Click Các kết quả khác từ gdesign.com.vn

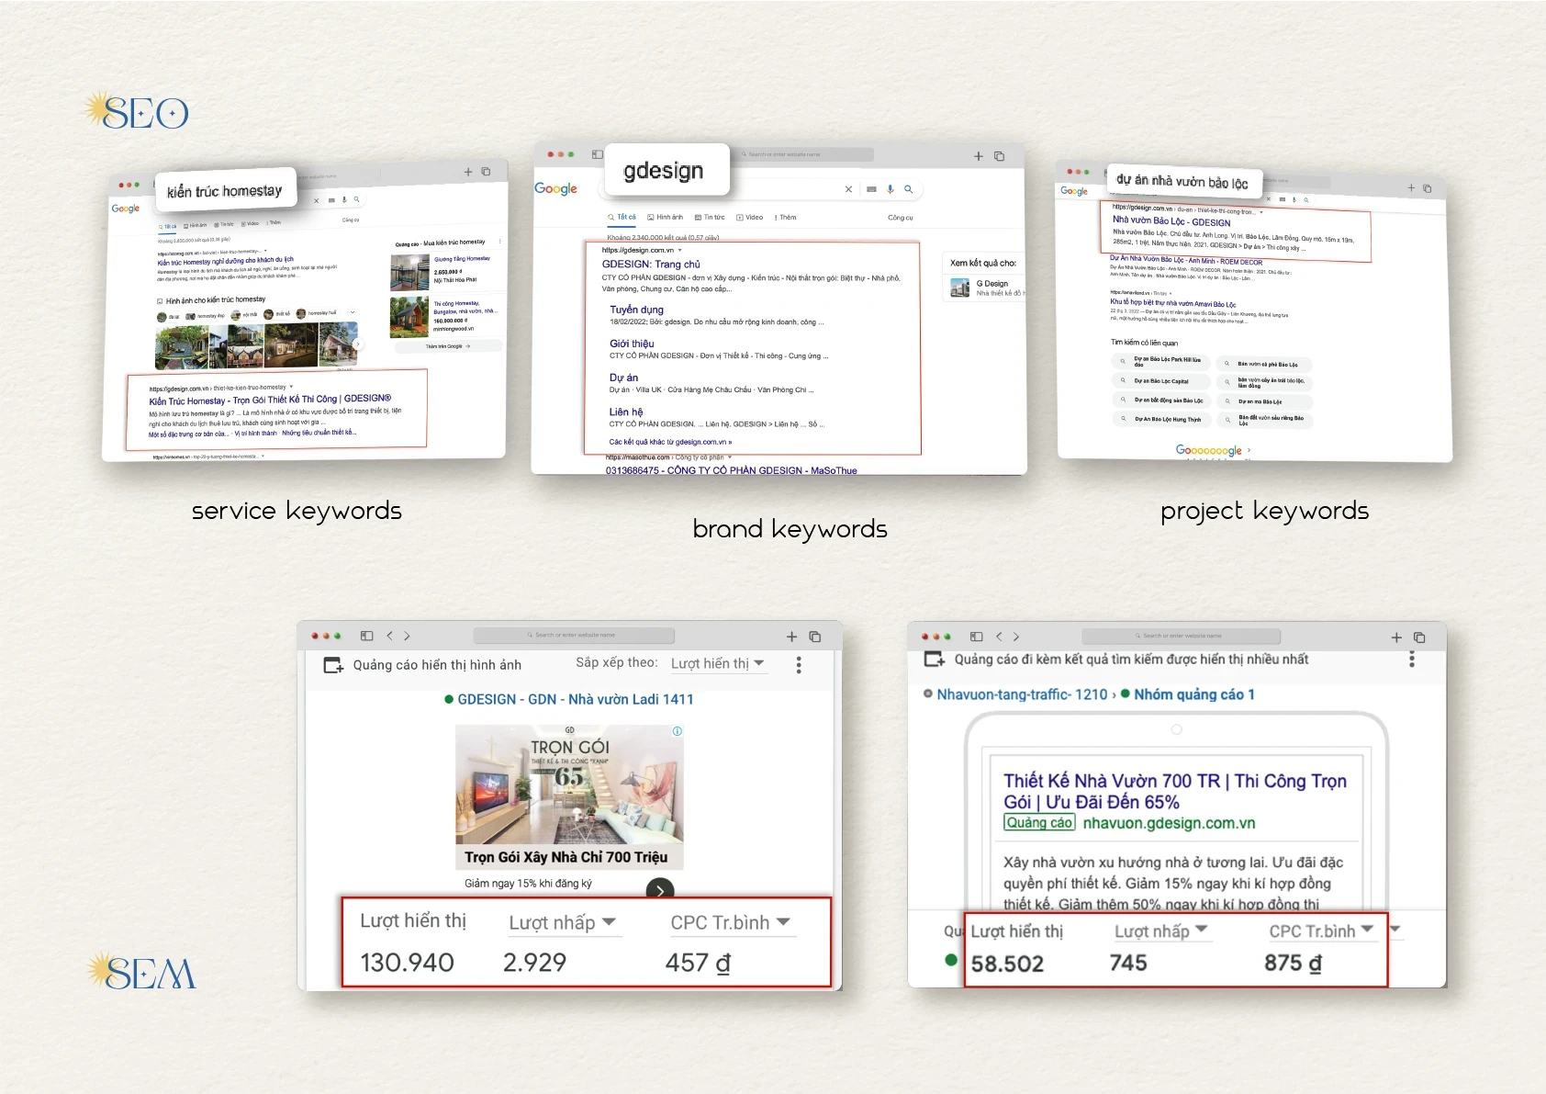[670, 442]
